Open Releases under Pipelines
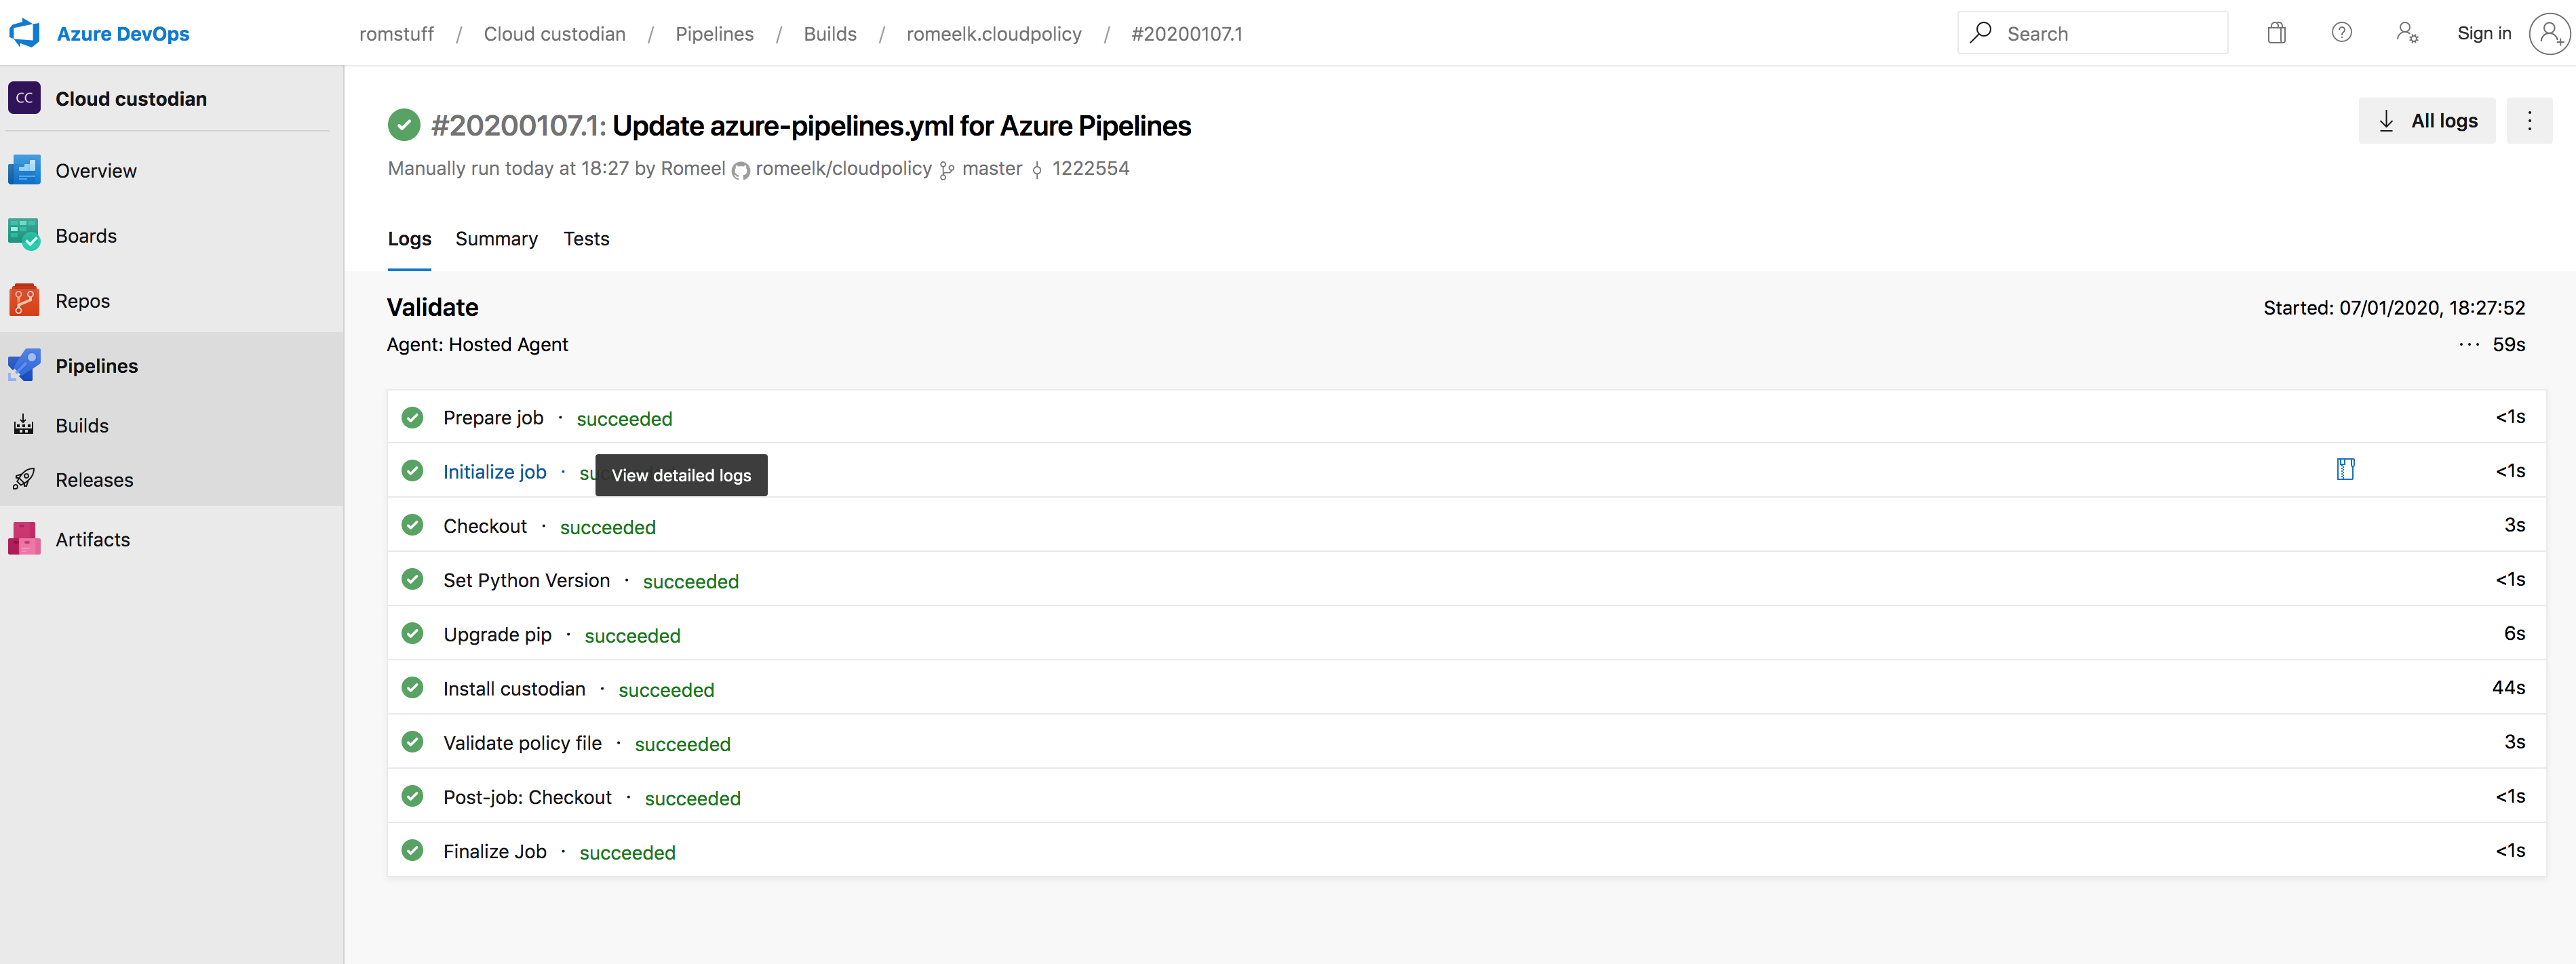Screen dimensions: 2576x964 pyautogui.click(x=94, y=480)
